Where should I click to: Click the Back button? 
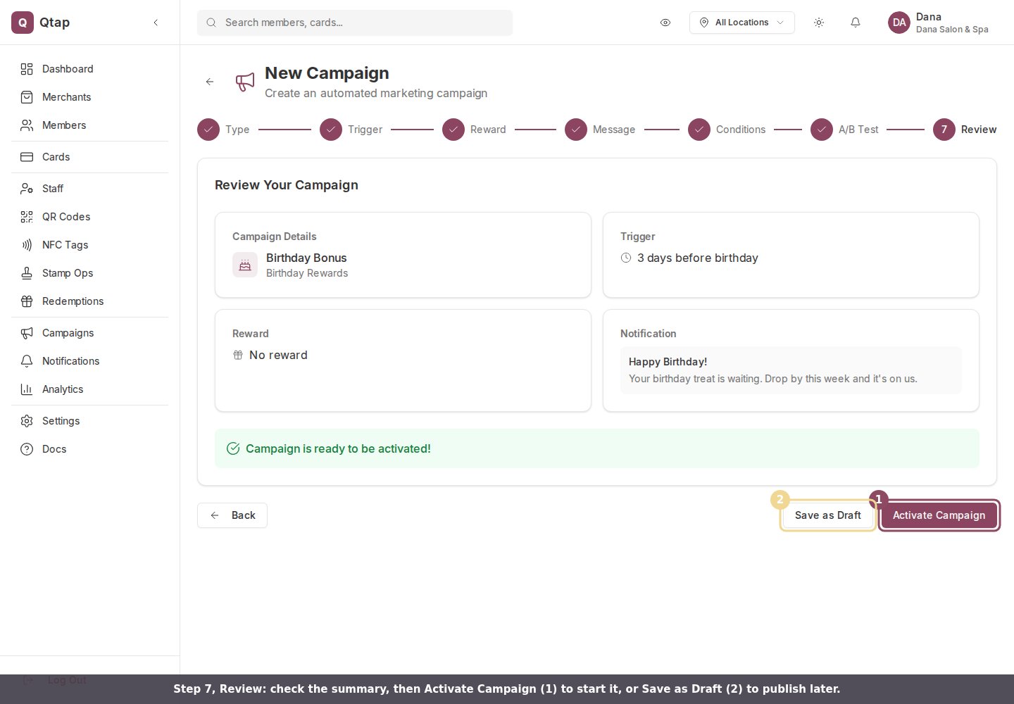[x=232, y=515]
